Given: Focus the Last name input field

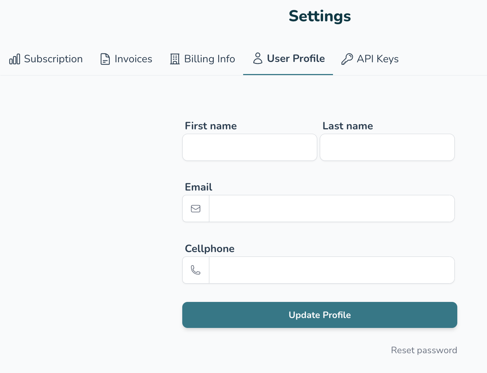Looking at the screenshot, I should (387, 147).
